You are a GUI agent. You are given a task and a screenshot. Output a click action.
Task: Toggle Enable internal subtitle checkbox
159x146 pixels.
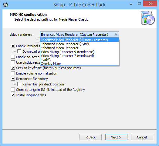click(13, 46)
